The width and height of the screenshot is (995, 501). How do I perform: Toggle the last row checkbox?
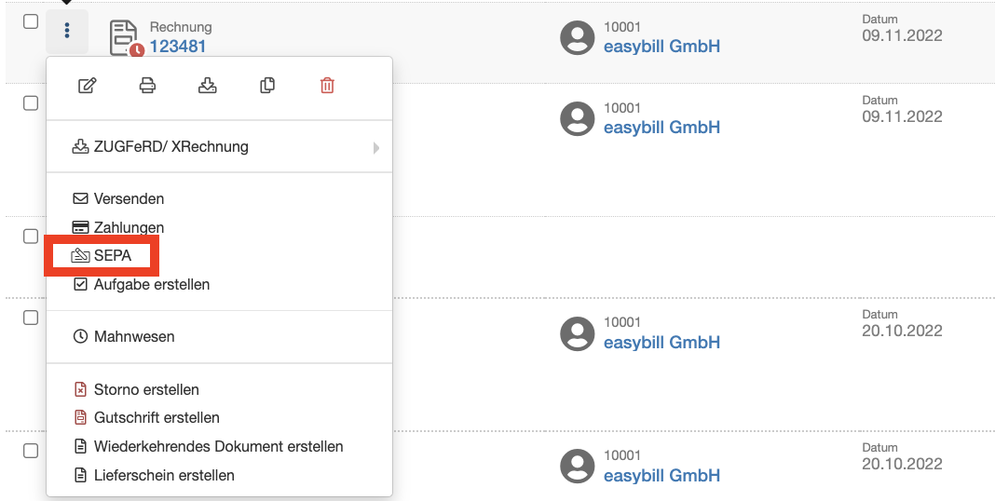pos(31,451)
